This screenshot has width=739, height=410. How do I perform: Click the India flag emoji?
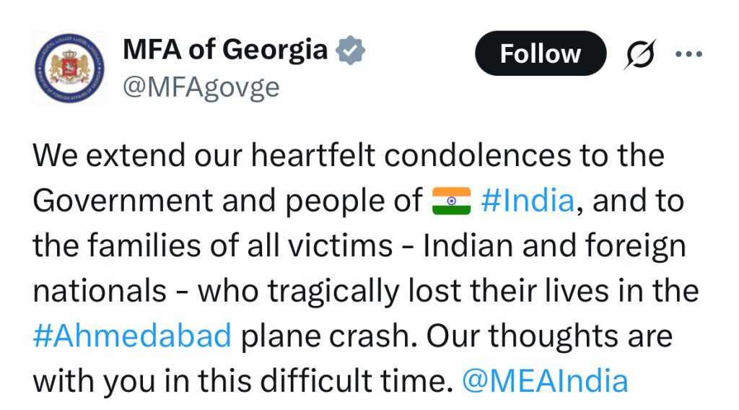pyautogui.click(x=452, y=201)
